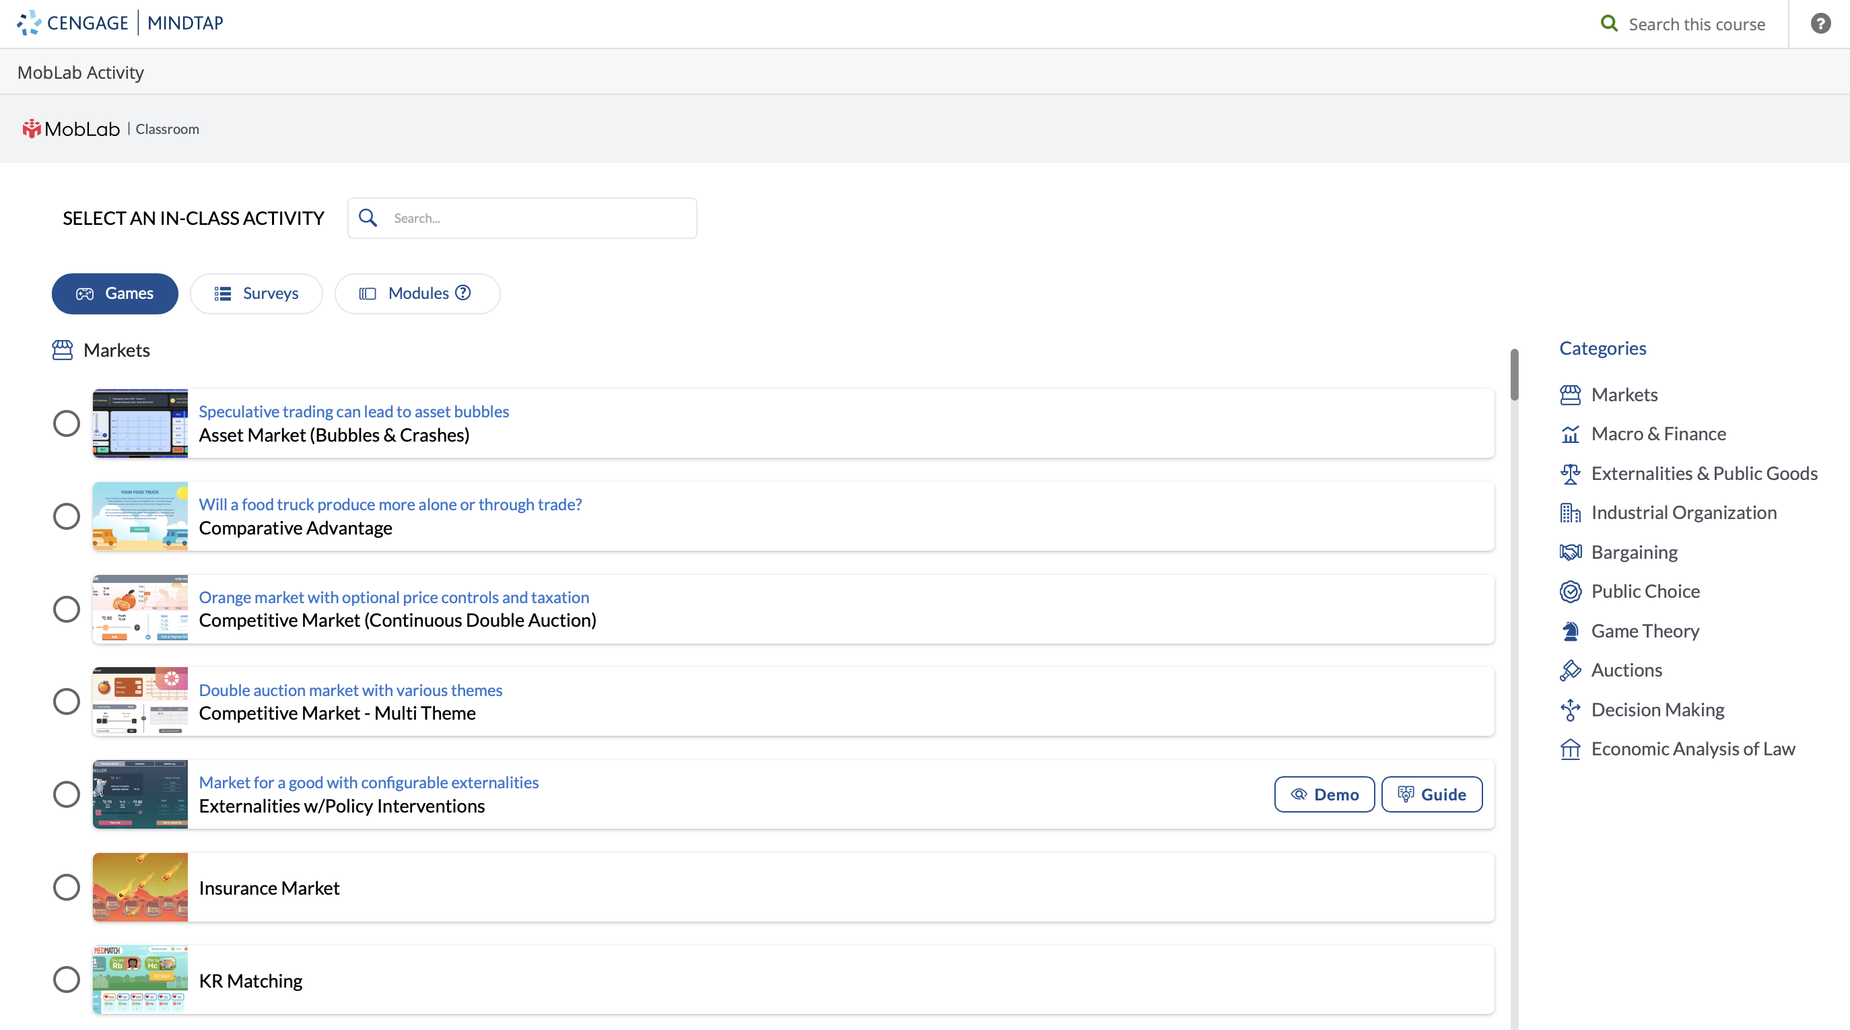Click 'Will a food truck produce more' text
The height and width of the screenshot is (1030, 1850).
tap(390, 504)
